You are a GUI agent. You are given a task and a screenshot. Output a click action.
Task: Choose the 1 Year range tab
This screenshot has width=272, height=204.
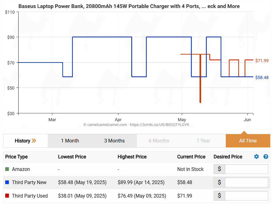tap(203, 141)
